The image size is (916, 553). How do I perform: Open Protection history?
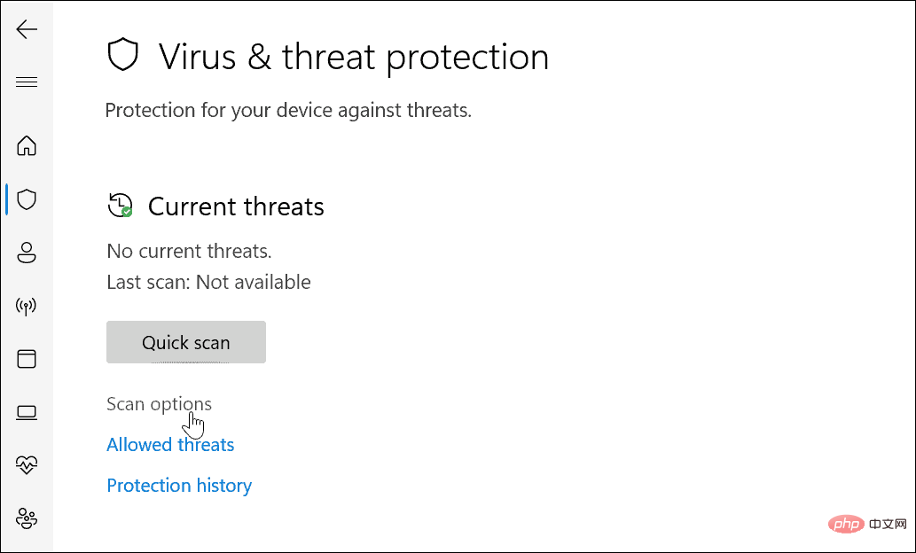click(179, 485)
